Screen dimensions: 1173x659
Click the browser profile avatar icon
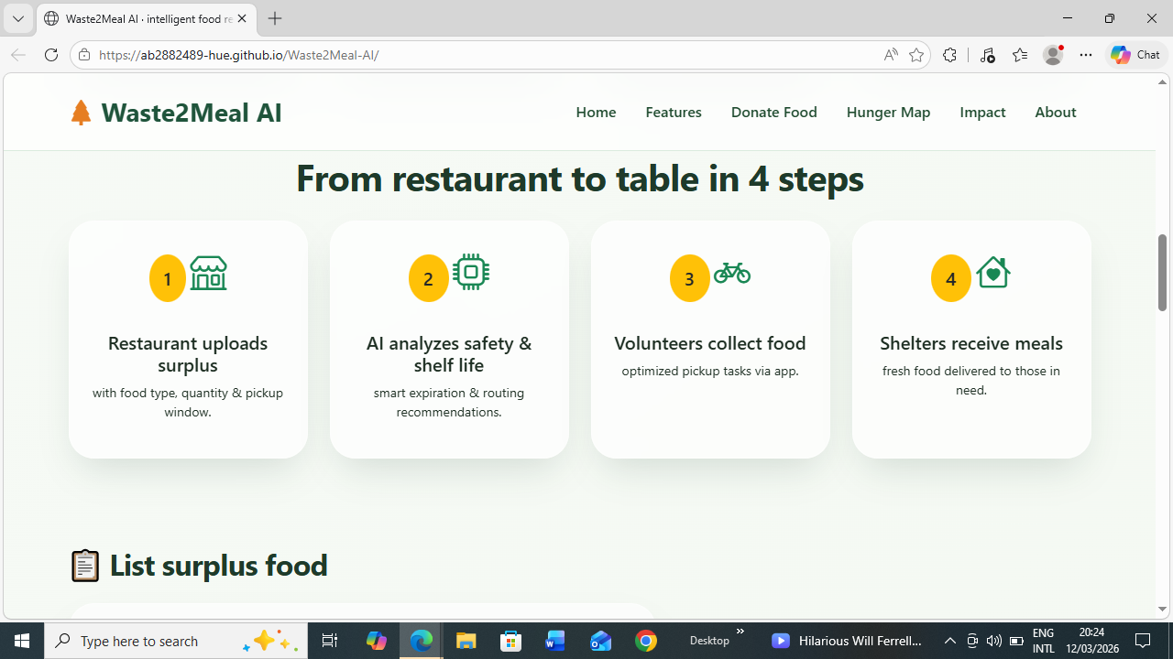(1053, 55)
